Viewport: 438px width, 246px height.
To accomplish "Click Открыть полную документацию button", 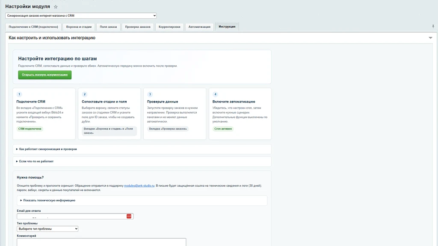I will (x=44, y=75).
